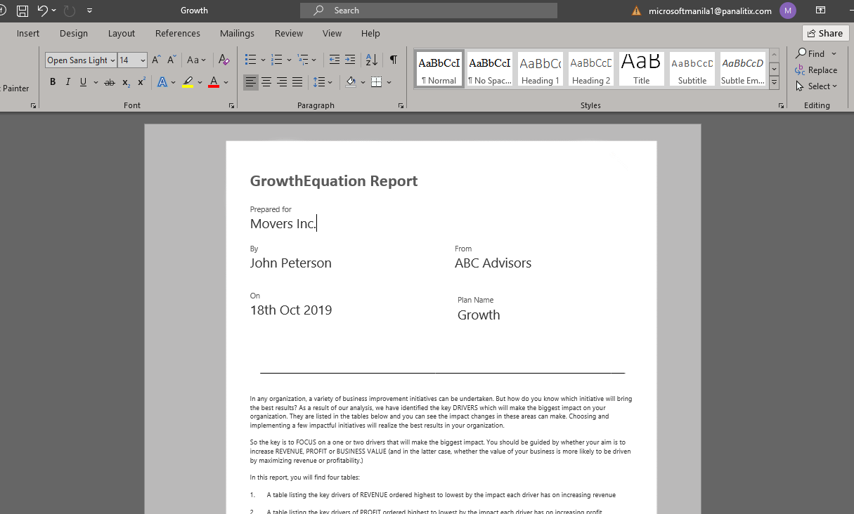The height and width of the screenshot is (514, 854).
Task: Apply text effects with the outlined A icon
Action: coord(162,82)
